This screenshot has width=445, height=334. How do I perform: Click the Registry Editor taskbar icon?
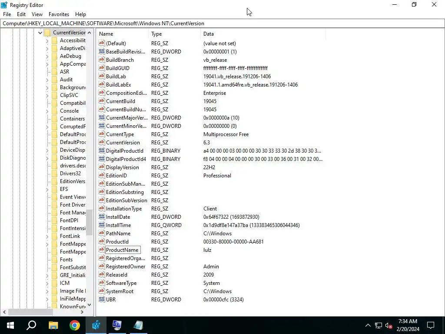[x=96, y=325]
